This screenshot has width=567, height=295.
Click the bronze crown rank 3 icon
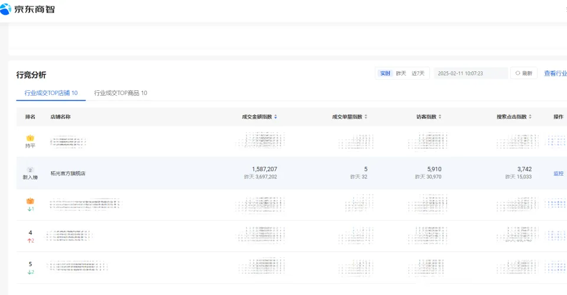[30, 201]
